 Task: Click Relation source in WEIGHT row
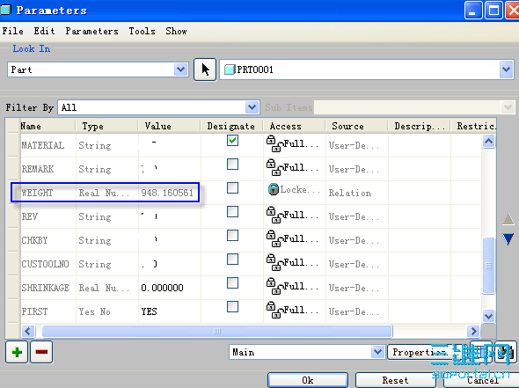coord(350,193)
